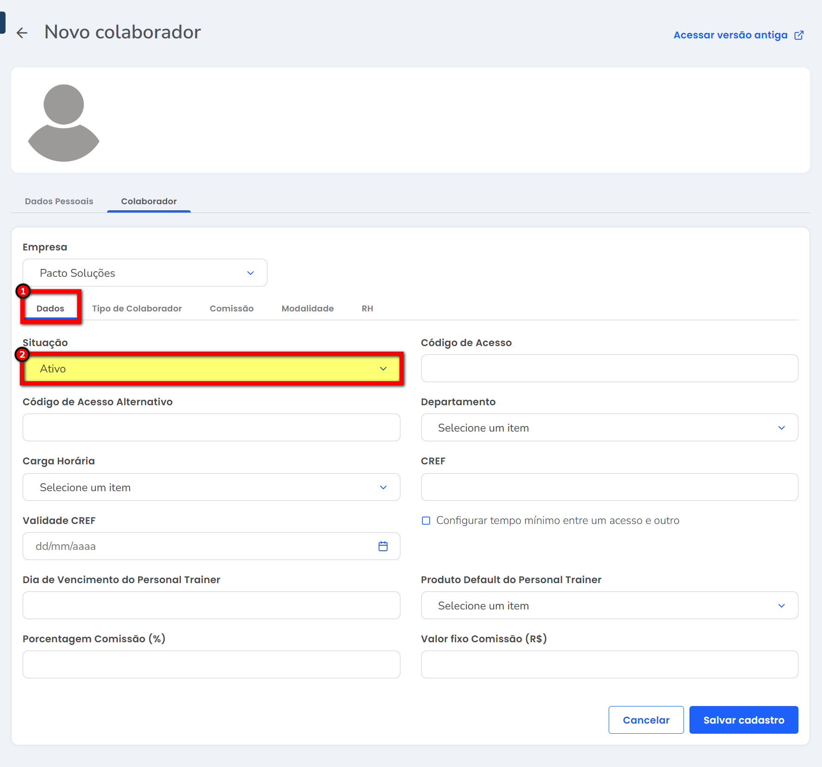The image size is (822, 767).
Task: Open the Acessar versão antiga link
Action: (x=730, y=35)
